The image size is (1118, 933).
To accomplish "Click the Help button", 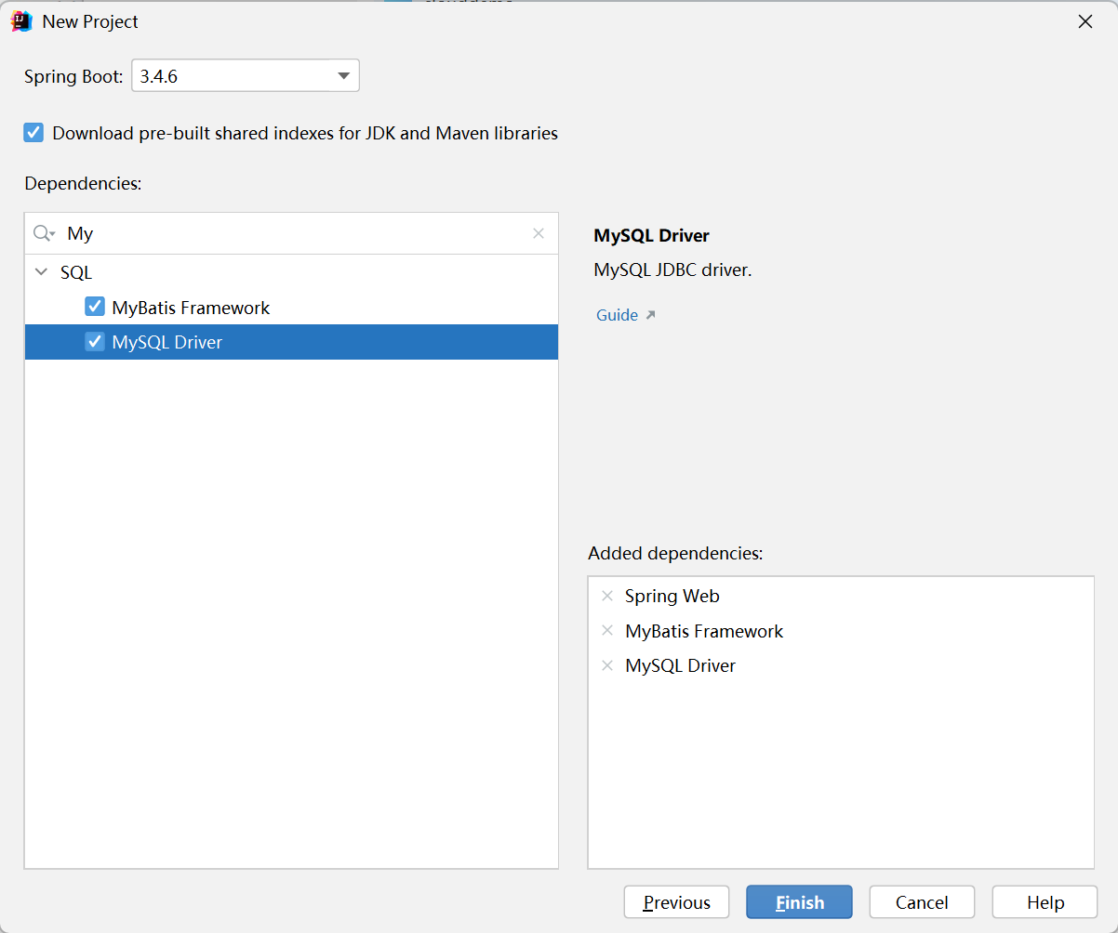I will 1045,902.
